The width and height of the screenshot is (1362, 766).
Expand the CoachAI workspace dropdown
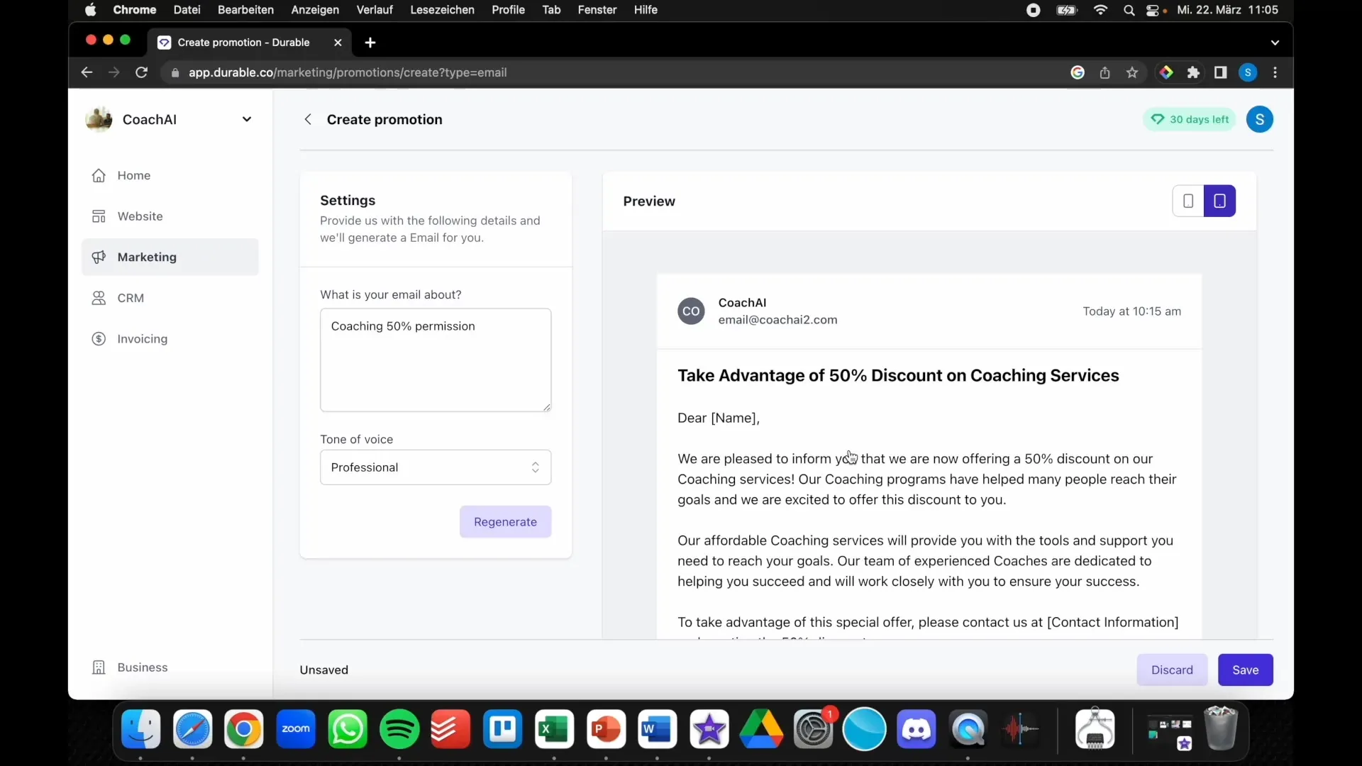tap(248, 118)
